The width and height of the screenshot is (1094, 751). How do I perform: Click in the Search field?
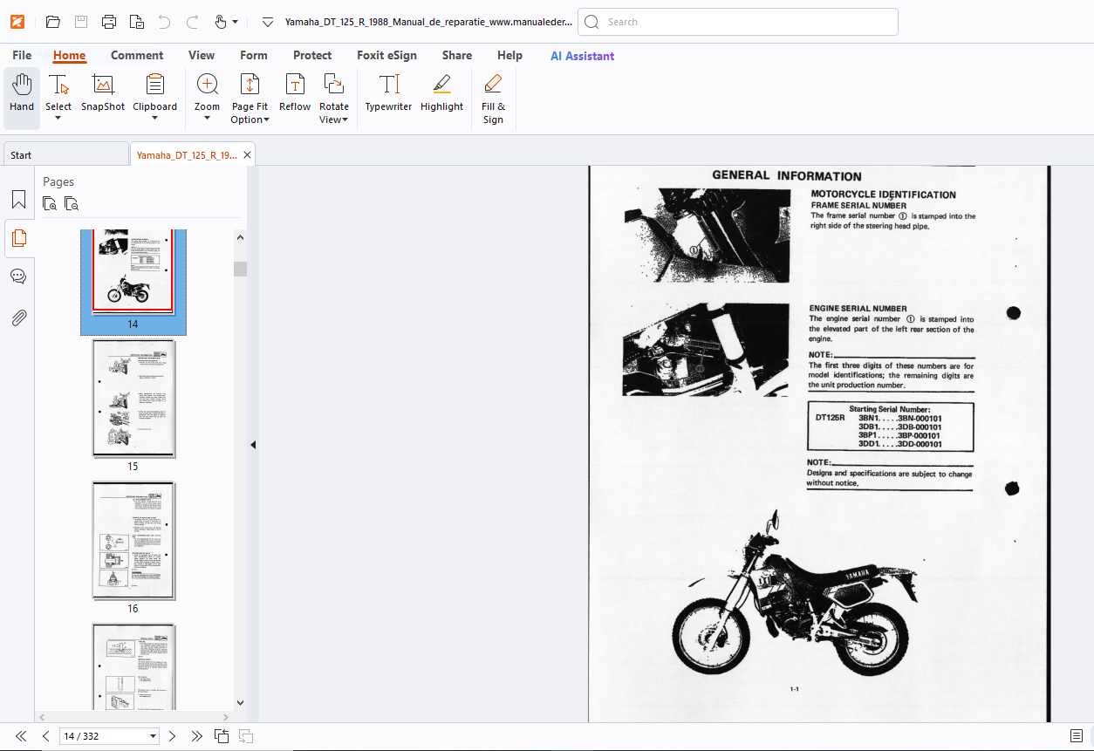pyautogui.click(x=738, y=22)
